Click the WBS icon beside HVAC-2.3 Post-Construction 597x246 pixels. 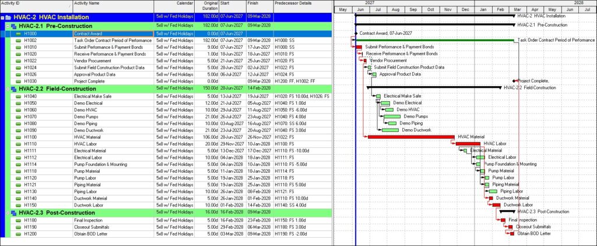tap(14, 213)
